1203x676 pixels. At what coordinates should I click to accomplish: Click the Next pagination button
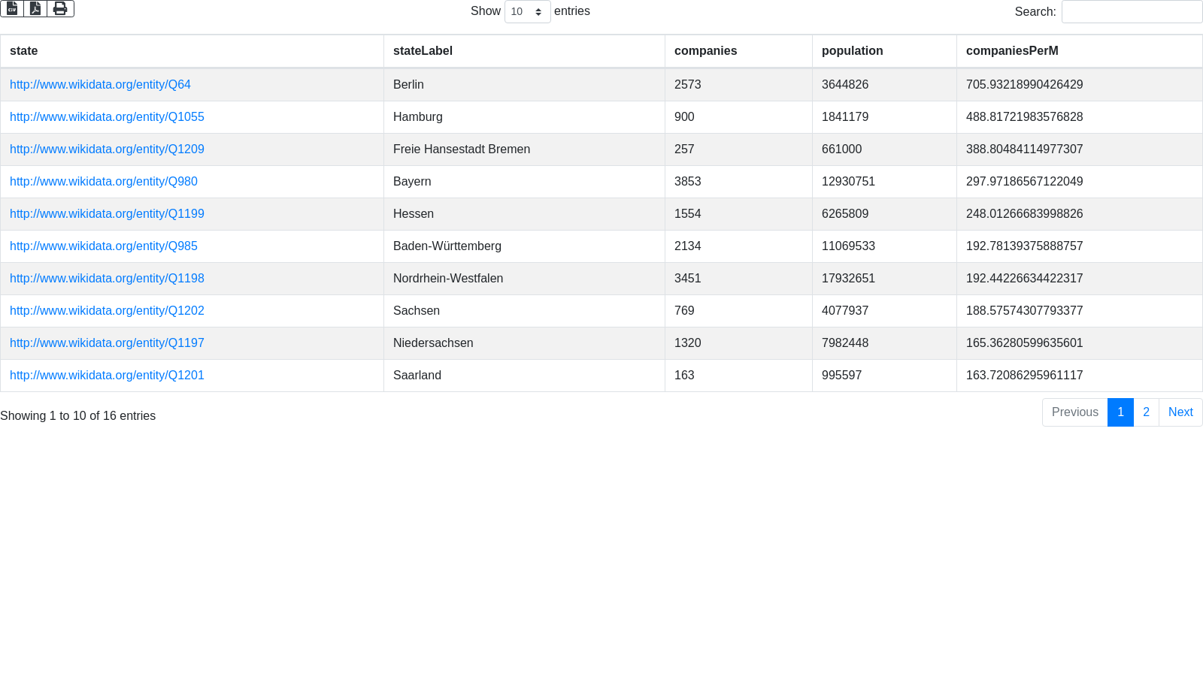coord(1180,412)
